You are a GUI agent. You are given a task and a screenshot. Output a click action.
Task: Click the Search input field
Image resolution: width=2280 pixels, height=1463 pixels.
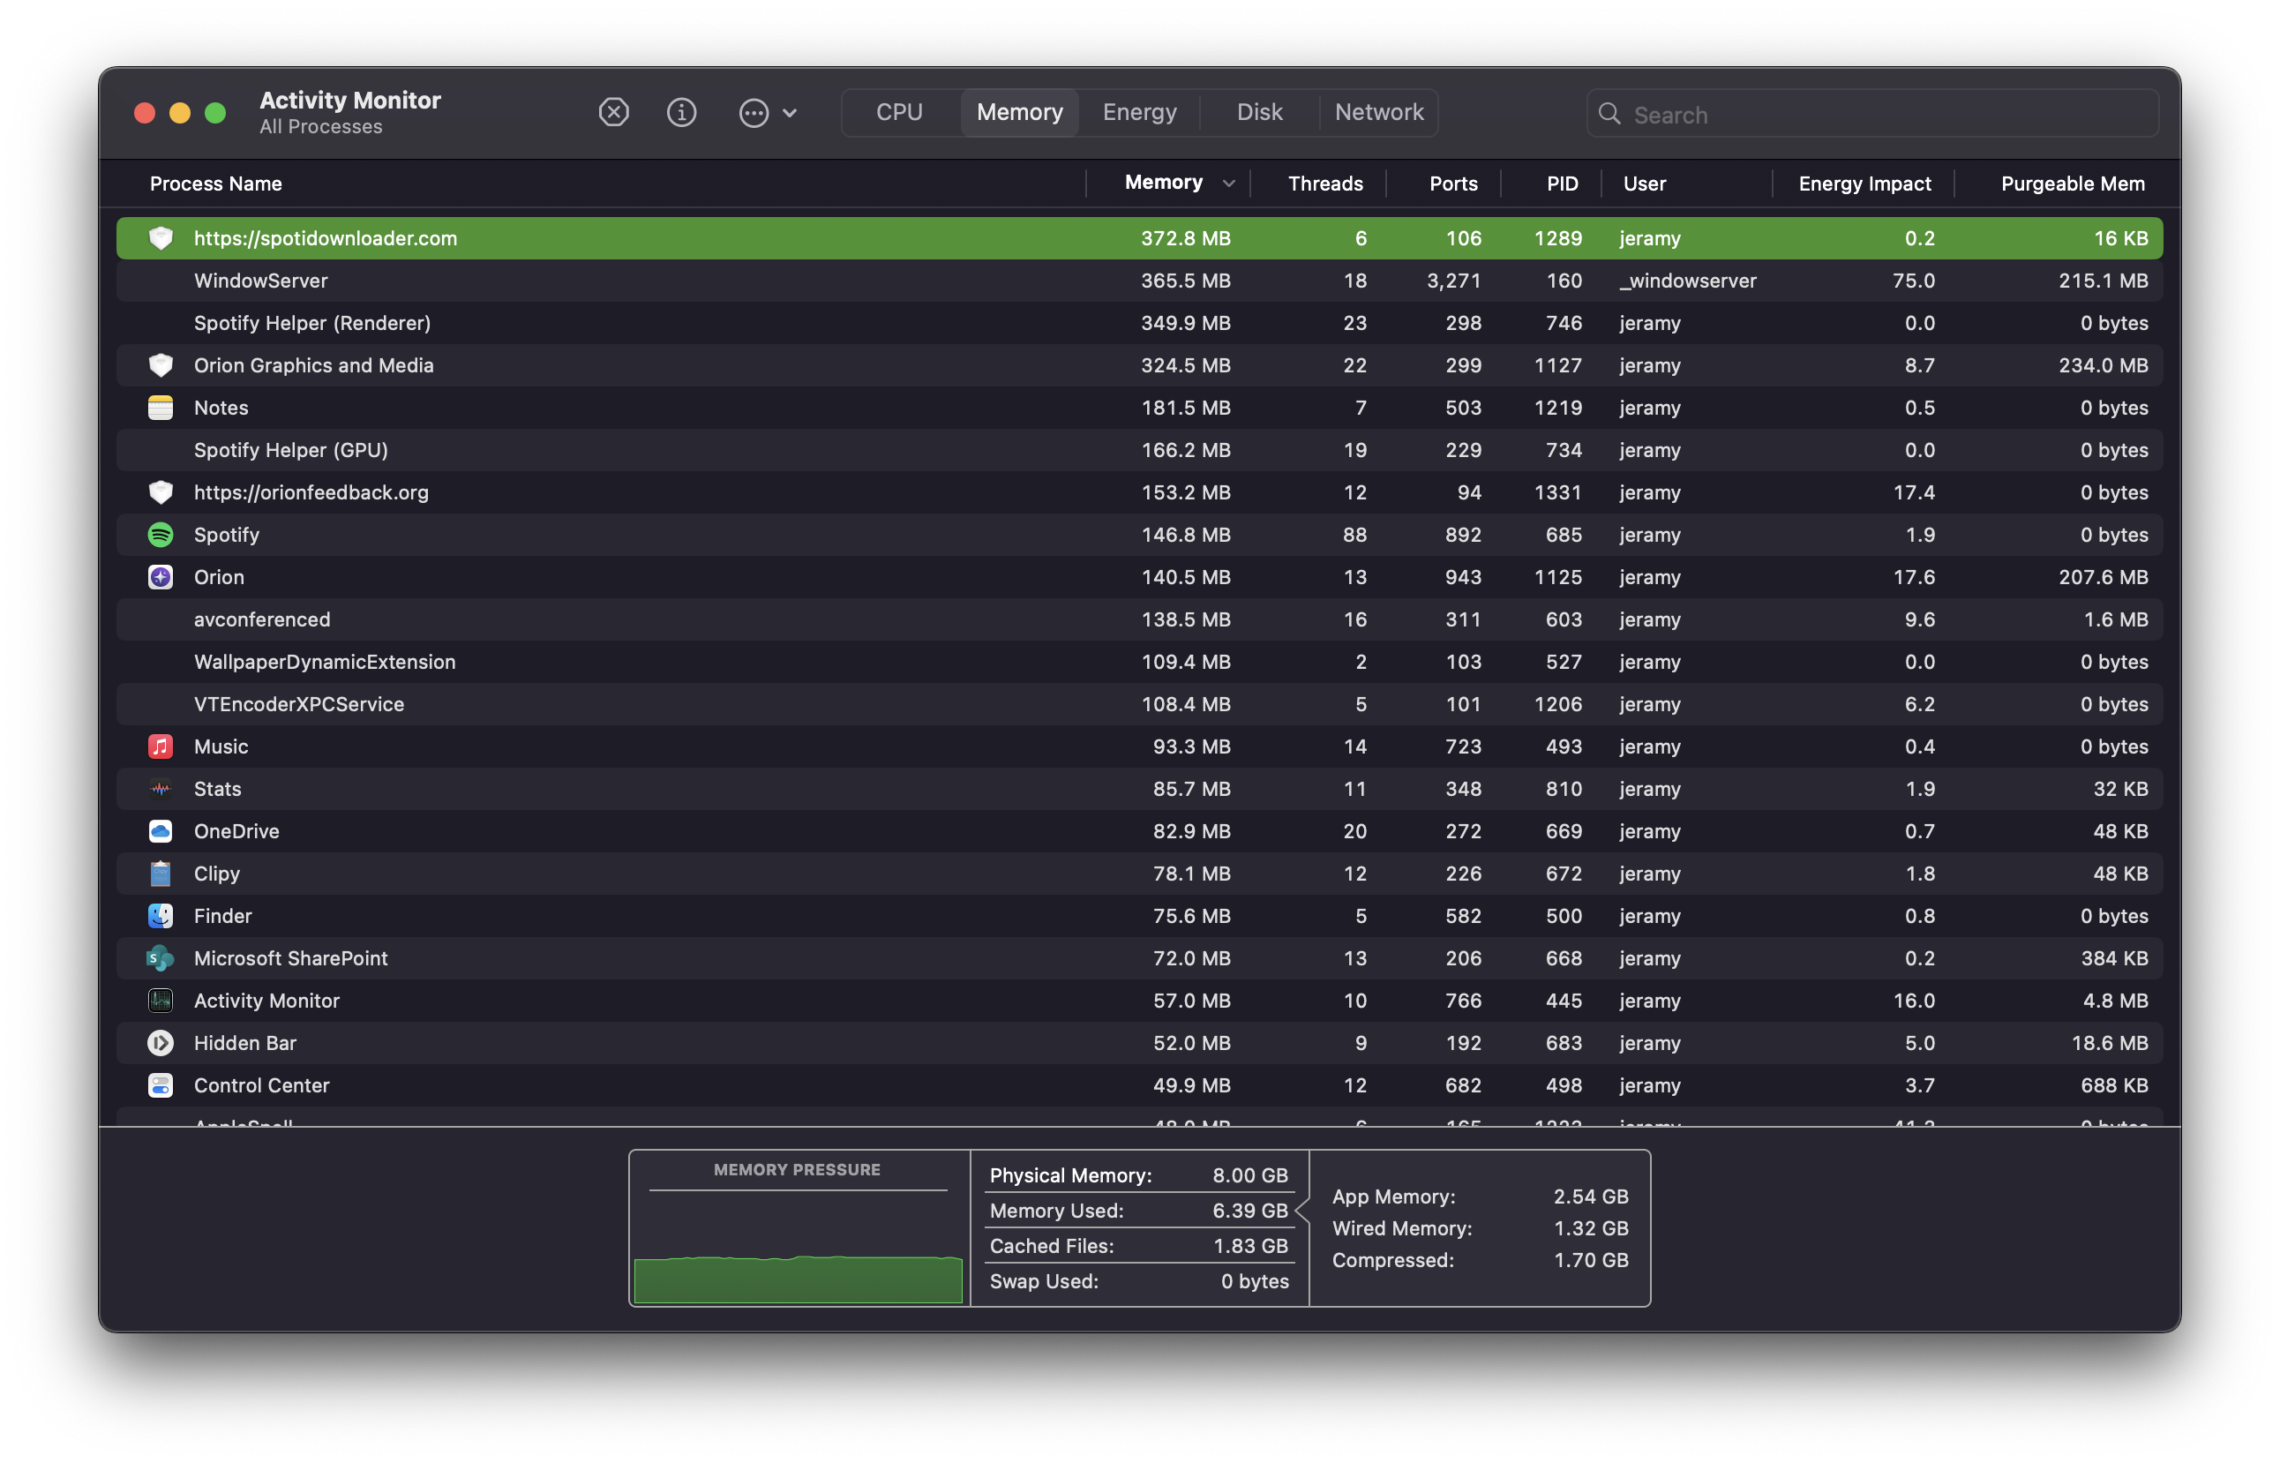tap(1891, 115)
